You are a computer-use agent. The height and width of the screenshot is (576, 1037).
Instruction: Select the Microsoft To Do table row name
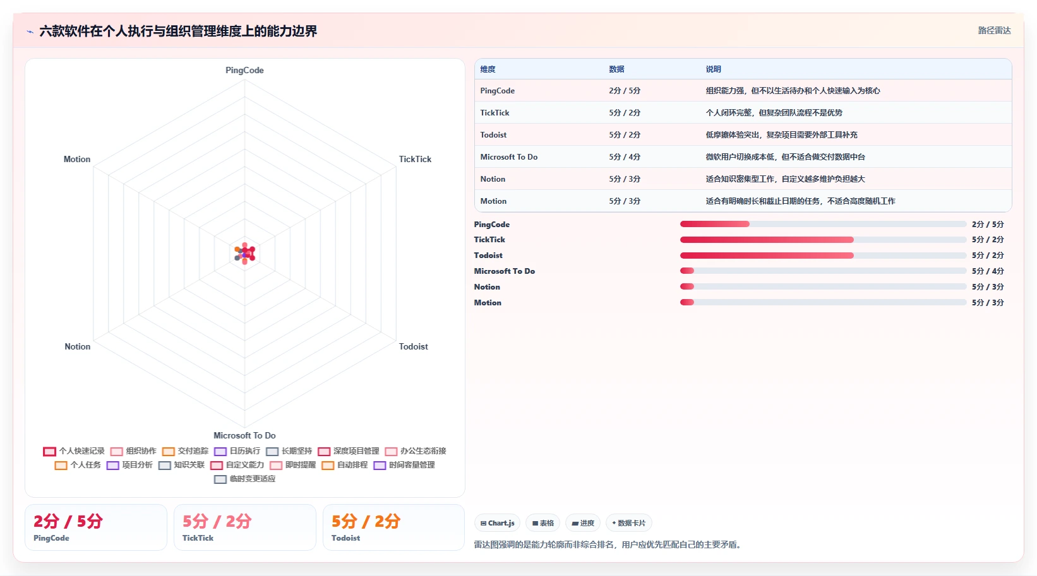click(509, 157)
